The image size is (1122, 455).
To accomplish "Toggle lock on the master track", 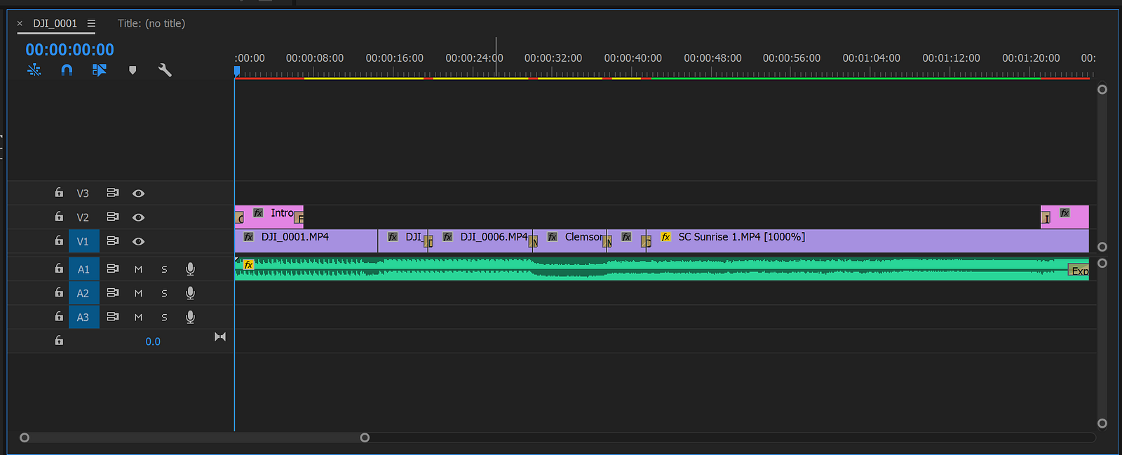I will click(59, 341).
